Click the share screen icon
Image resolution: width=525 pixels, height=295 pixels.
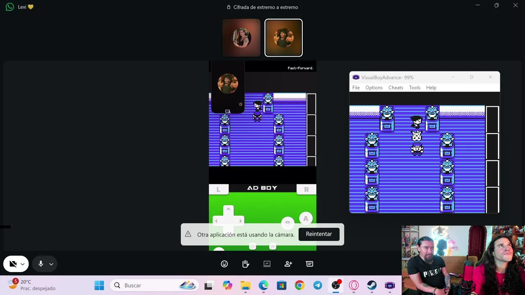pyautogui.click(x=267, y=264)
